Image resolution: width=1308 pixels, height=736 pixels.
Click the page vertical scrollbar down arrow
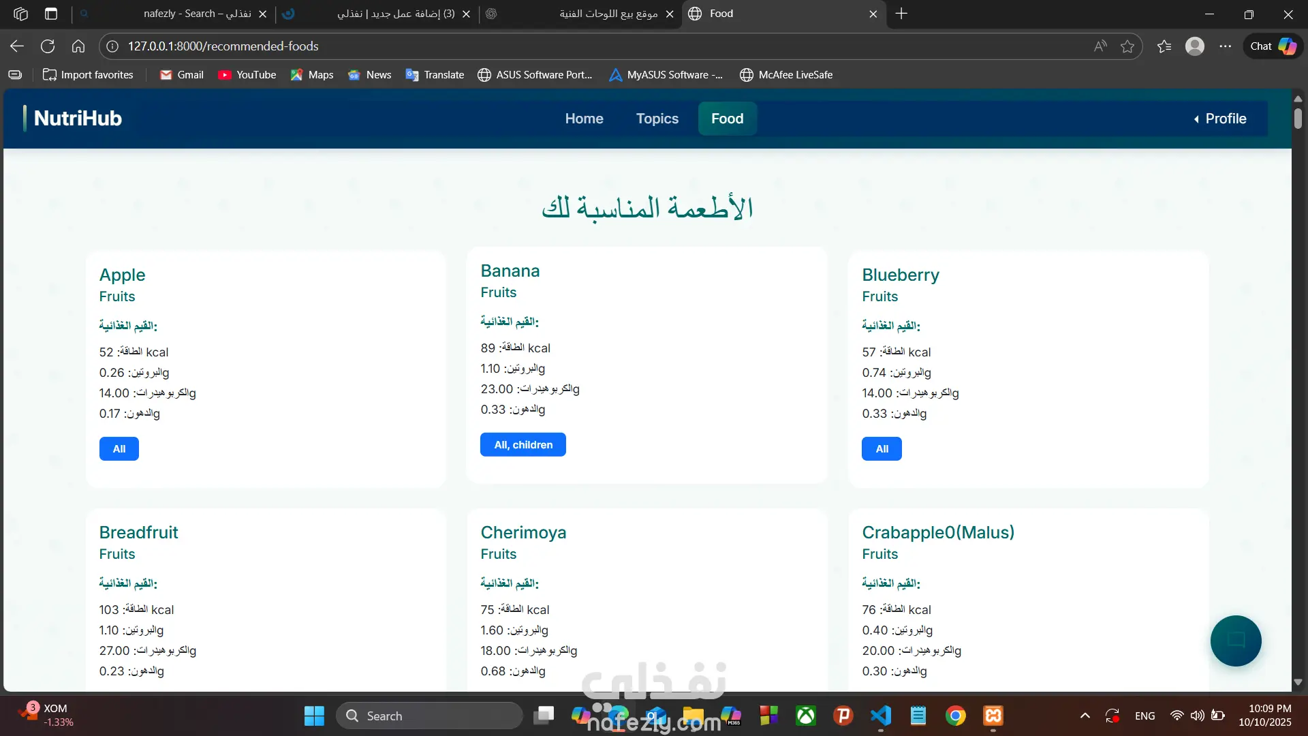click(1298, 682)
